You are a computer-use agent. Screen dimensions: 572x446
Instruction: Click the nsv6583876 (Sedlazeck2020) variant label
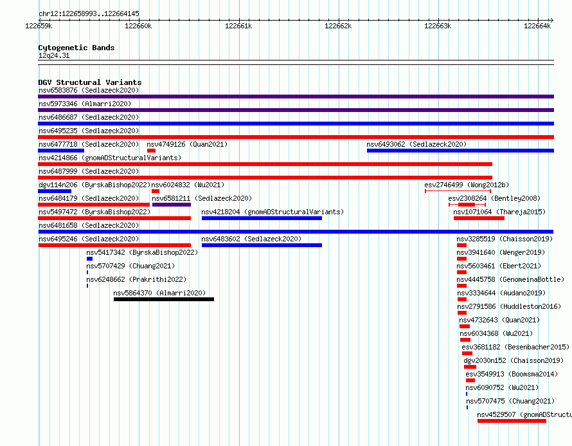click(89, 90)
